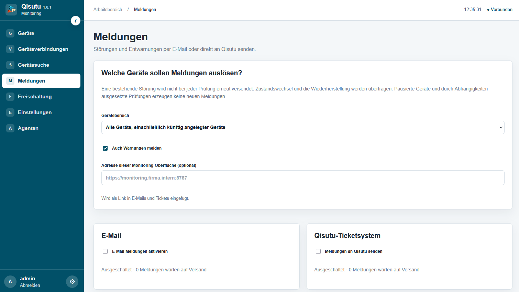Click the Adresse dieser Monitoring-Oberfläche input field
Viewport: 519px width, 292px height.
[x=303, y=178]
